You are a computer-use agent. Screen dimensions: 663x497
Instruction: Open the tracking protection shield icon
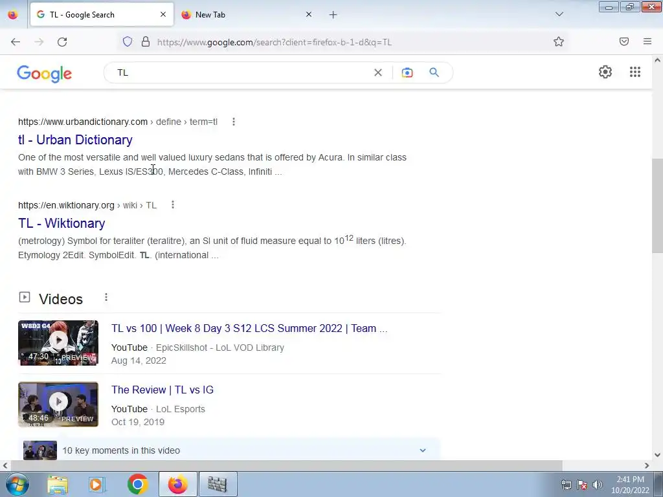point(128,41)
